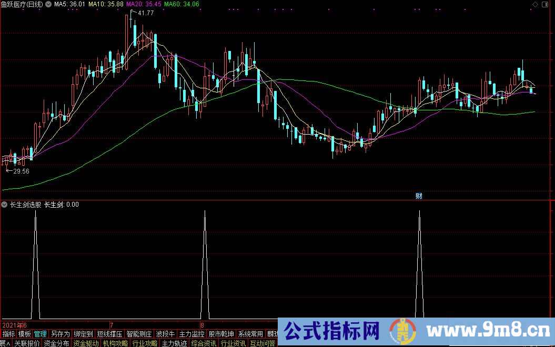
Task: Select the 系统常用 indicator tab
Action: [250, 334]
